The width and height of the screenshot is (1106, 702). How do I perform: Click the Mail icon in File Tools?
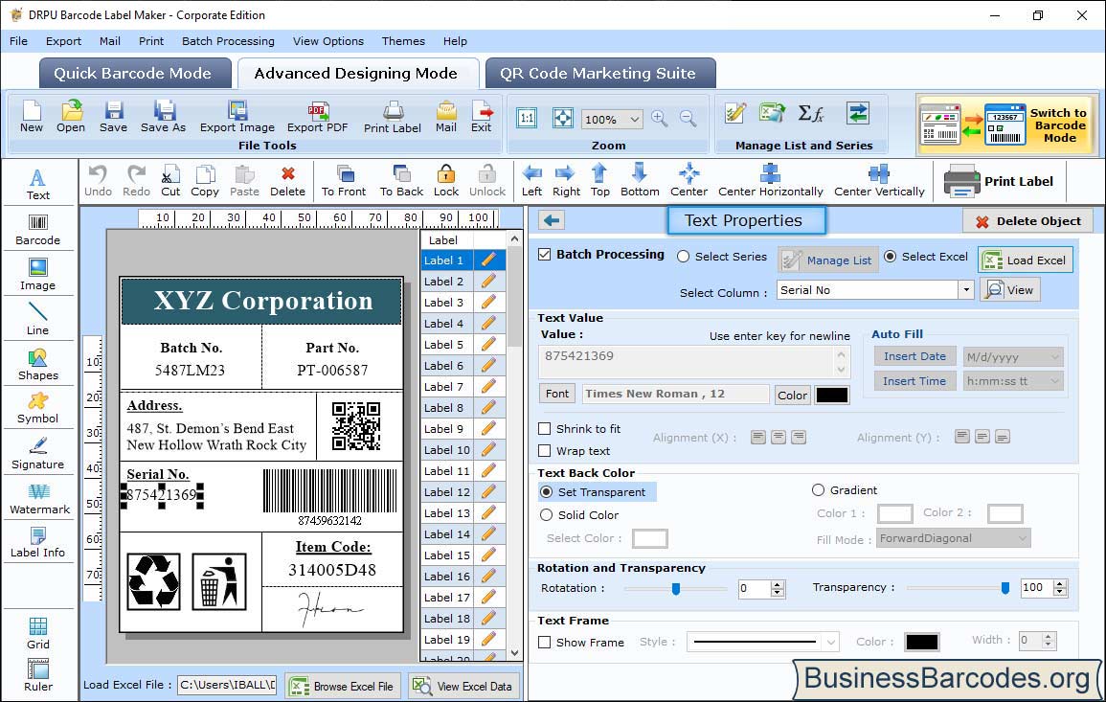point(446,117)
